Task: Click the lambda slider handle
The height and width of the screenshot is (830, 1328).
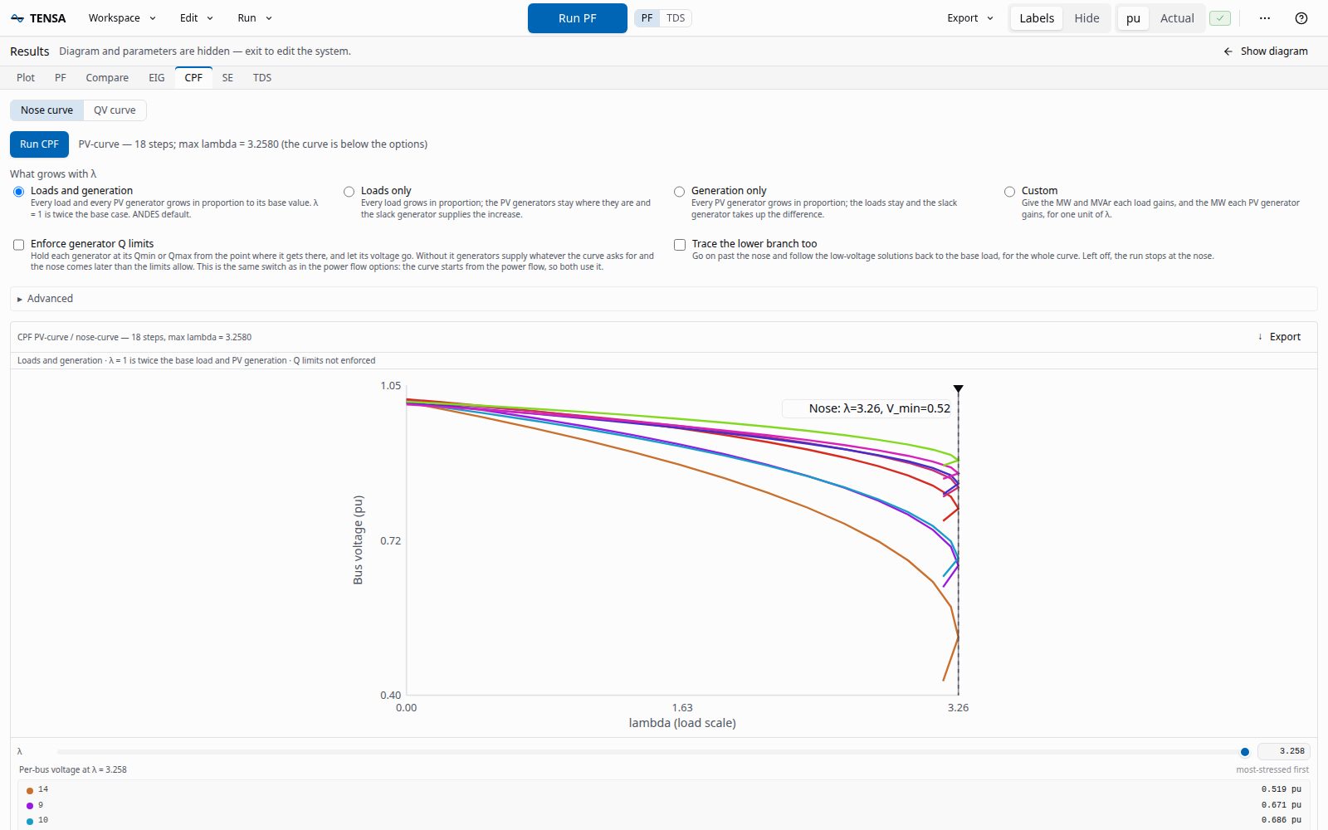Action: (x=1245, y=752)
